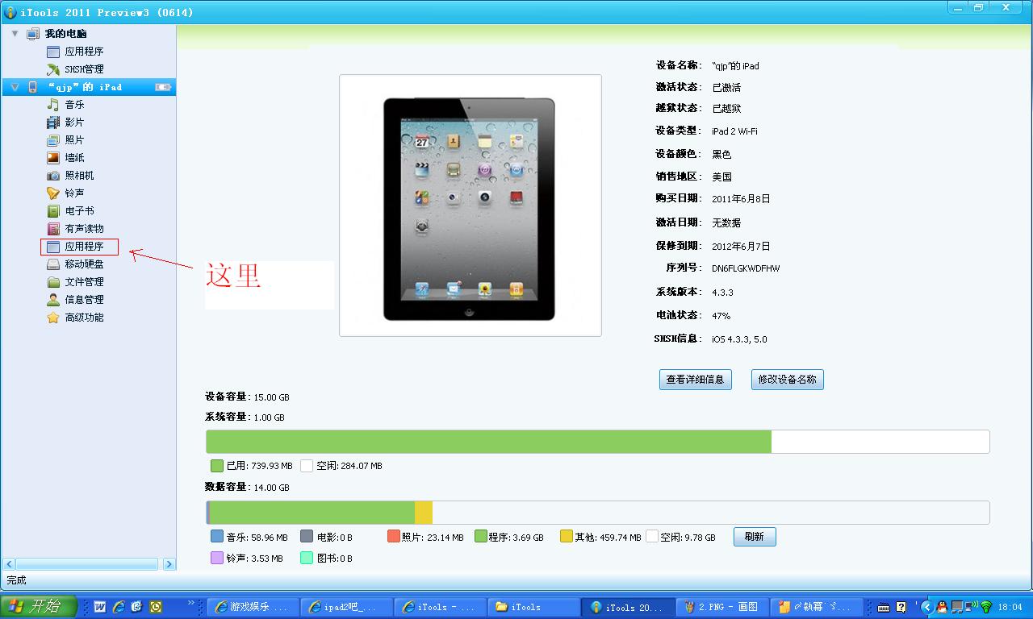Click the 系统容量 usage bar
This screenshot has height=619, width=1033.
point(598,442)
